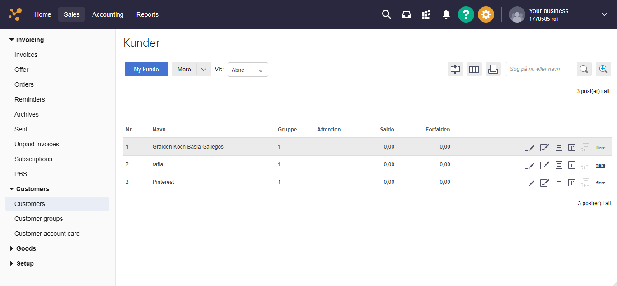Open the column layout table icon
Image resolution: width=617 pixels, height=286 pixels.
[474, 69]
